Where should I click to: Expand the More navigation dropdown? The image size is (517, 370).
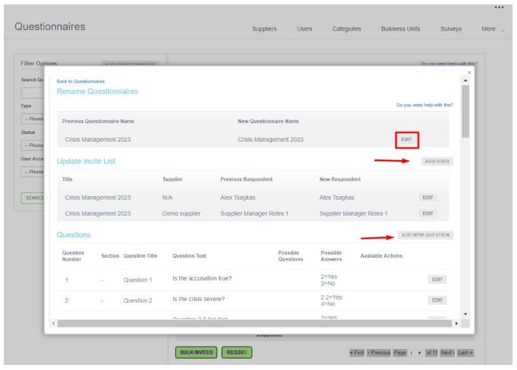(493, 29)
